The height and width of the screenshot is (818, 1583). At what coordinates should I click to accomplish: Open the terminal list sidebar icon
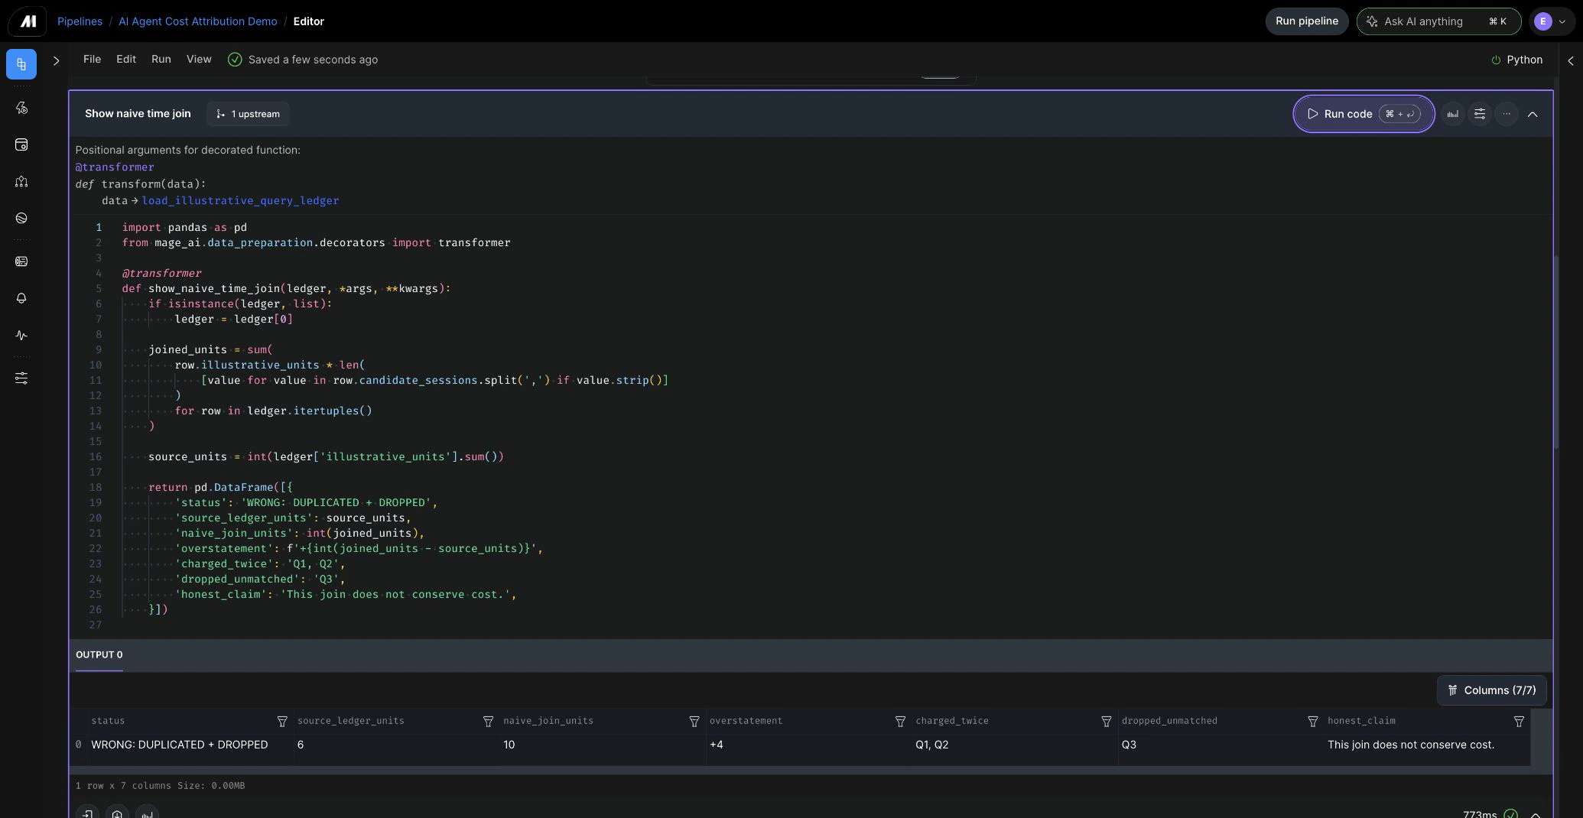point(21,261)
